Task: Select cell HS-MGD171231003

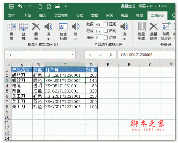Action: pos(65,107)
